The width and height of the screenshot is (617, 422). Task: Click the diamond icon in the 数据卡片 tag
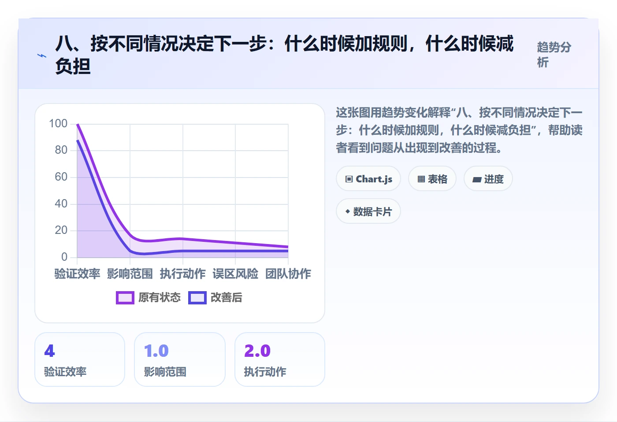point(348,211)
